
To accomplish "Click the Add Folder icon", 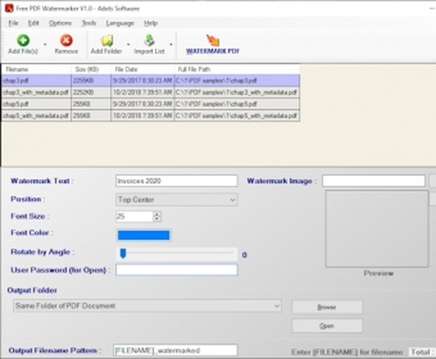I will [106, 41].
